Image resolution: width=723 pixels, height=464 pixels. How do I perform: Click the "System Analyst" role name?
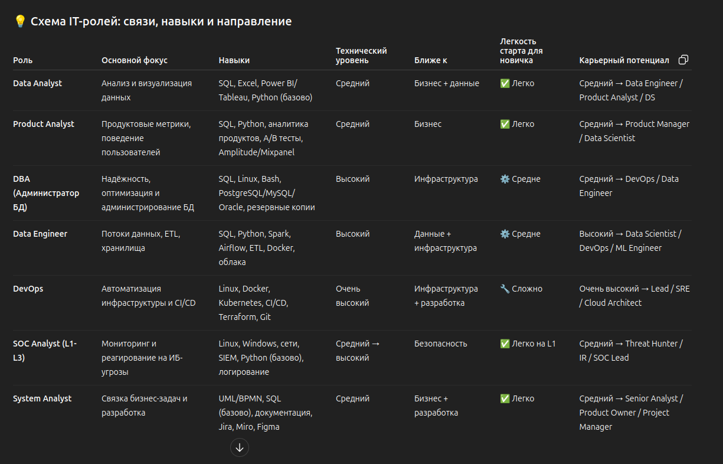coord(42,398)
